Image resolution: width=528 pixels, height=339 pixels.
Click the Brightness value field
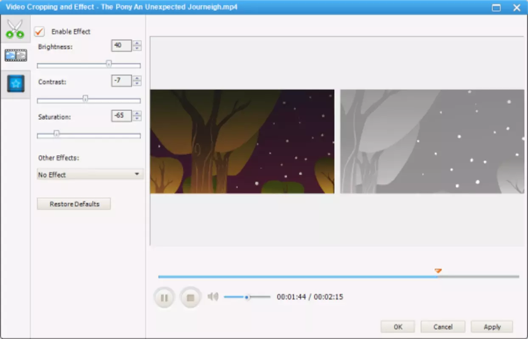pyautogui.click(x=121, y=46)
